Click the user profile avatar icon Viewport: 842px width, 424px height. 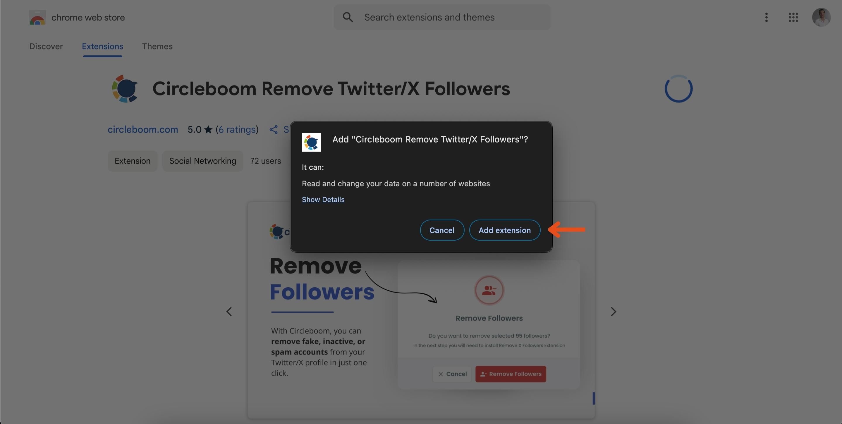point(822,17)
